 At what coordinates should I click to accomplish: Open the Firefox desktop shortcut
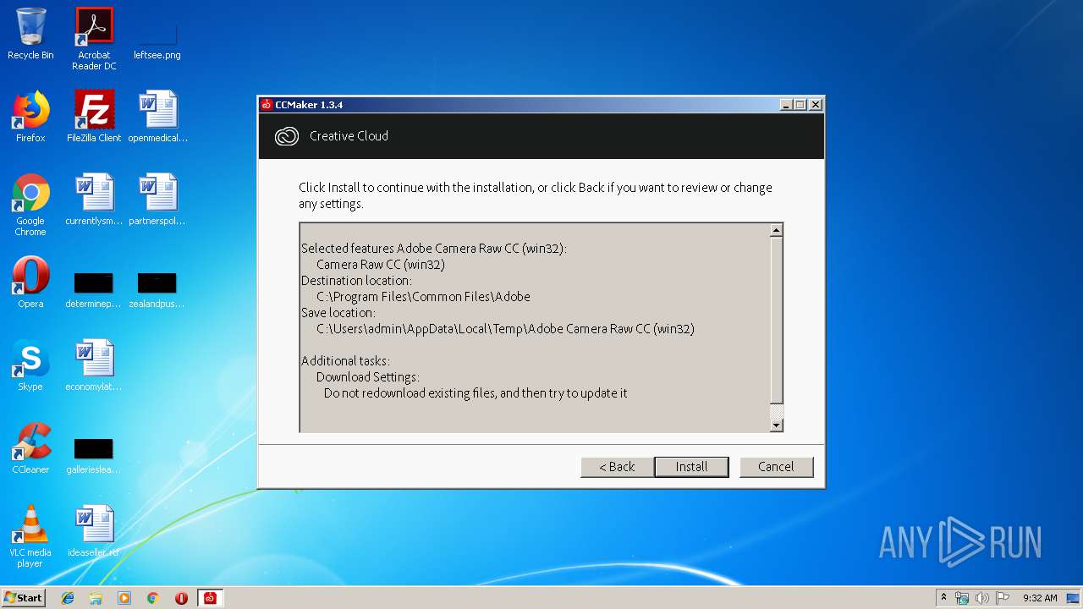(x=30, y=117)
